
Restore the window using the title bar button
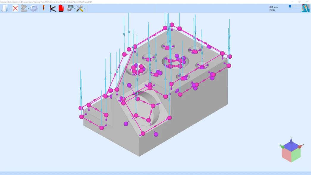coord(299,2)
